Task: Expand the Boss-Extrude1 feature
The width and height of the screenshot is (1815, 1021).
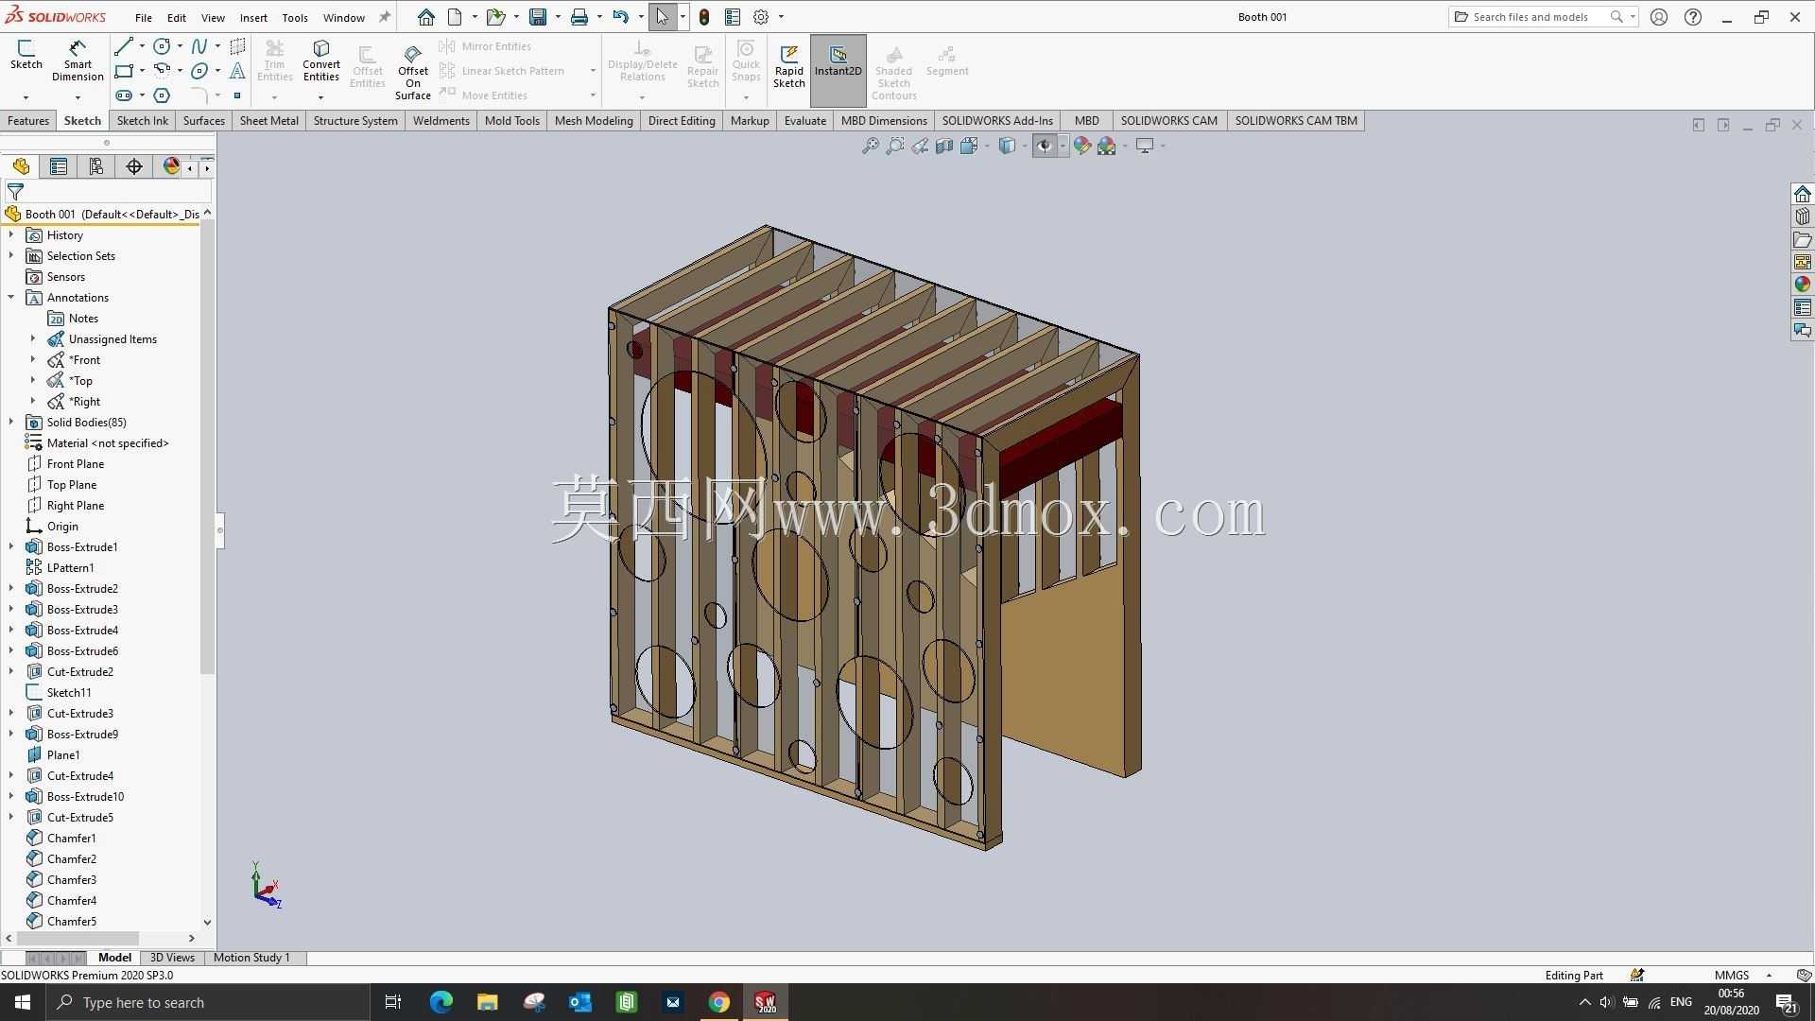Action: (x=11, y=547)
